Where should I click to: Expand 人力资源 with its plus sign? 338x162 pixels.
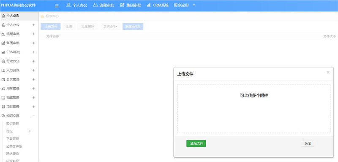34,70
